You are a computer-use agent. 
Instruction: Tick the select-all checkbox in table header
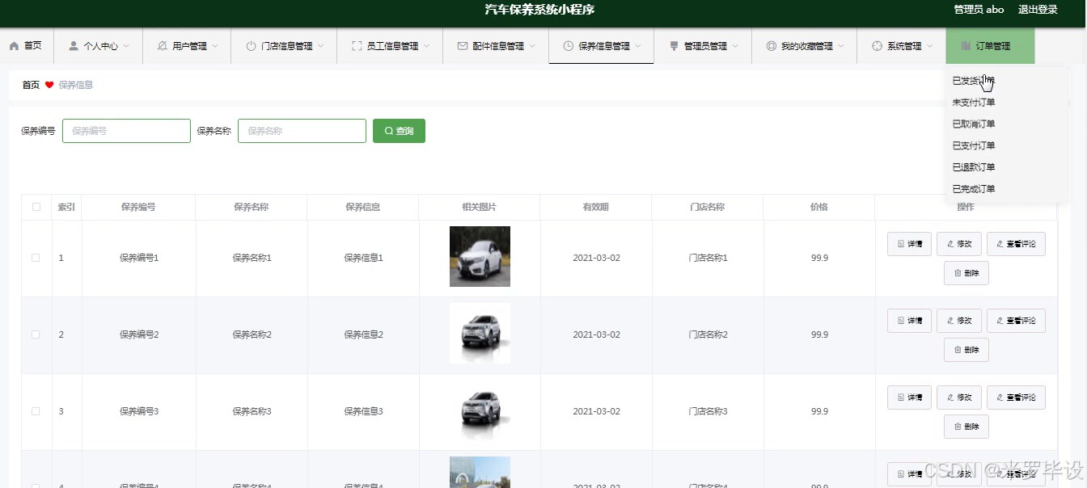36,207
